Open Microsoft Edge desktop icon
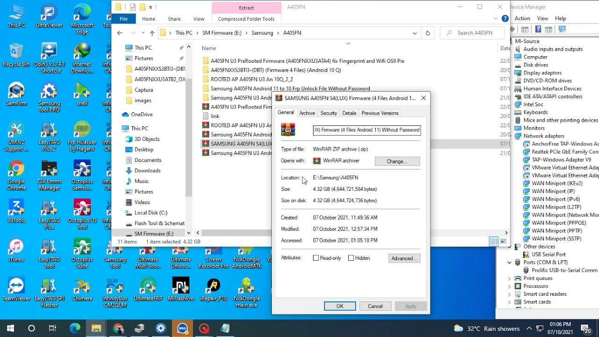The image size is (599, 337). tap(82, 19)
